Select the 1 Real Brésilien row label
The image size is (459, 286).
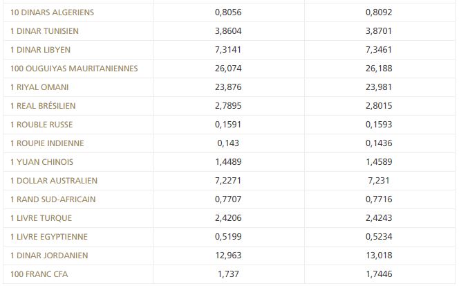(x=43, y=106)
